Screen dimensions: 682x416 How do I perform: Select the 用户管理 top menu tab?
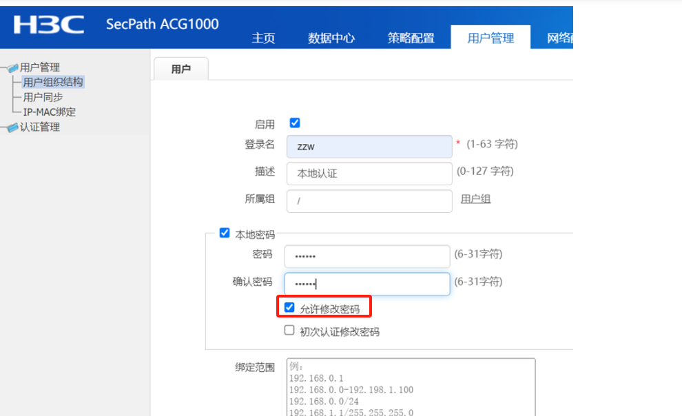pyautogui.click(x=490, y=37)
